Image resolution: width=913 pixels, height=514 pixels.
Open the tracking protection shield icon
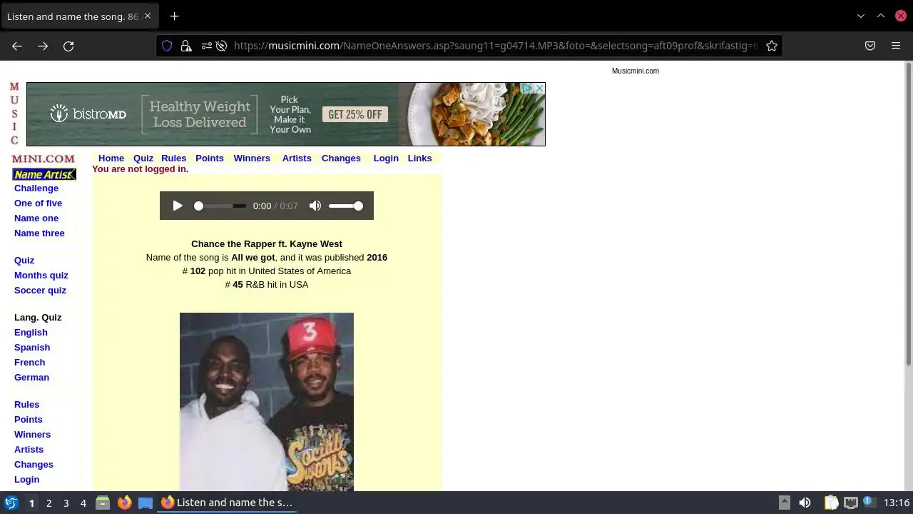(x=167, y=46)
